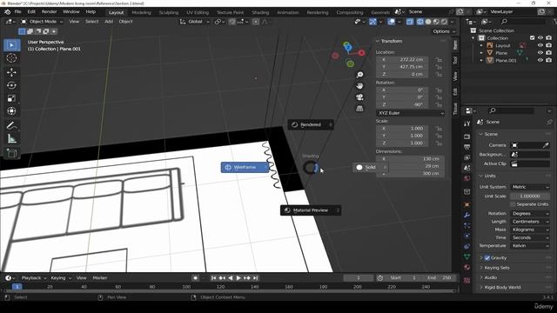Disable Plane render with its camera icon
557x313 pixels.
tap(549, 53)
